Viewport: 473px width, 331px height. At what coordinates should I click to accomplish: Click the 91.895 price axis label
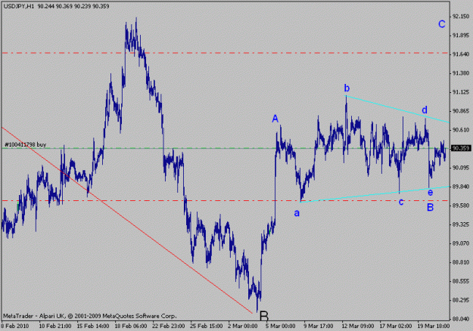pos(461,36)
